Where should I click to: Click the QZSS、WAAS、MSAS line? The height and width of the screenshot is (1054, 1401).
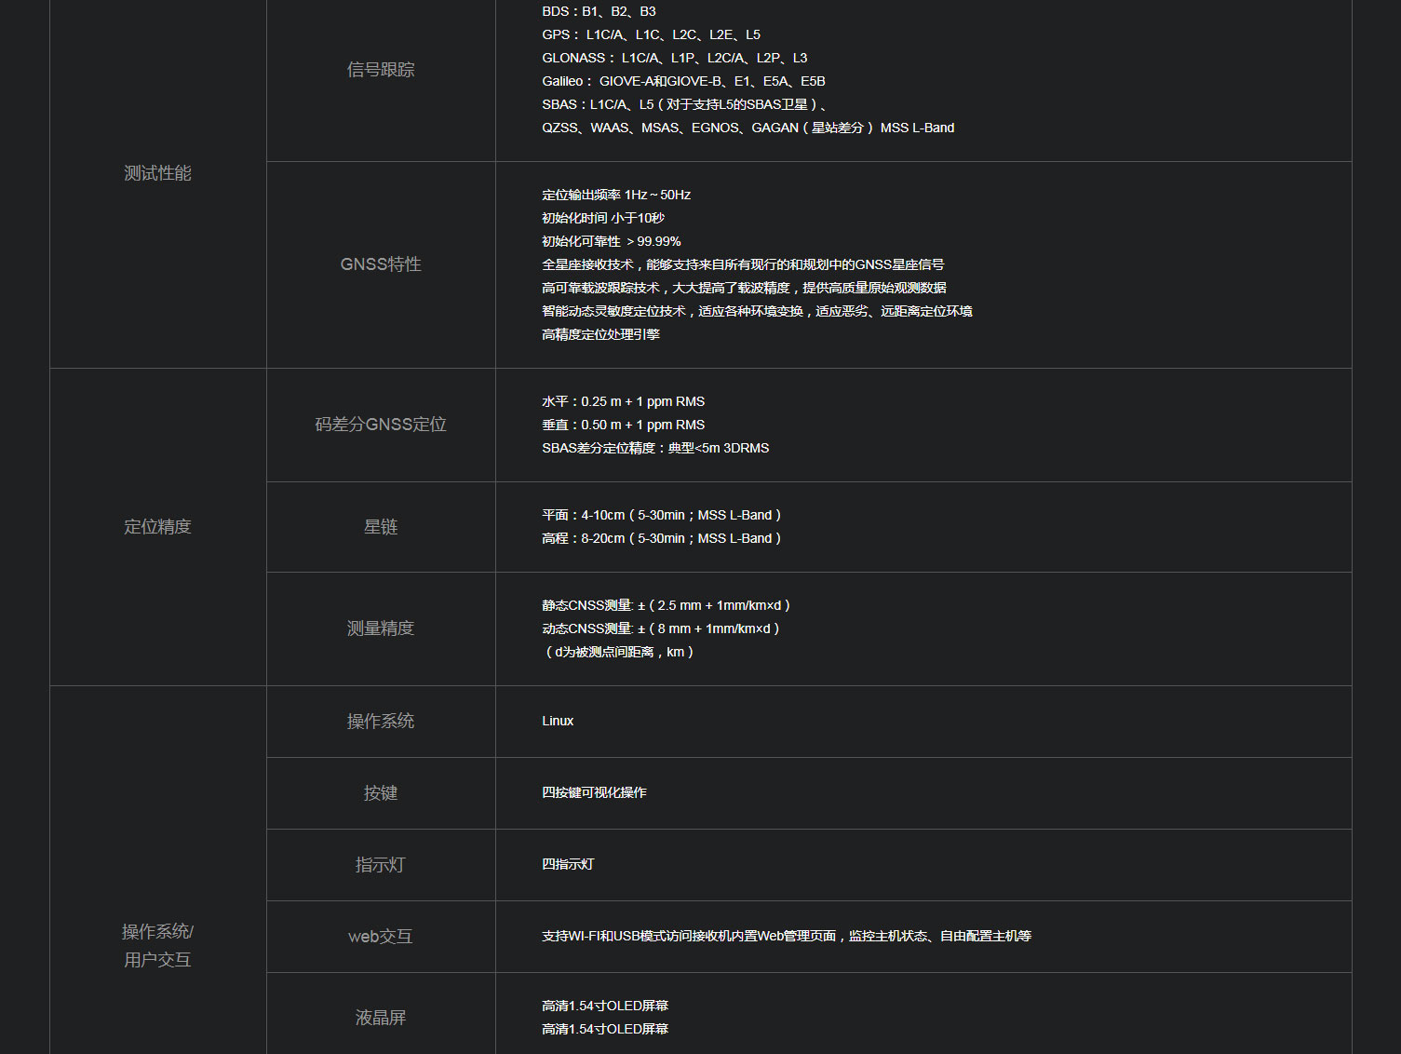748,128
